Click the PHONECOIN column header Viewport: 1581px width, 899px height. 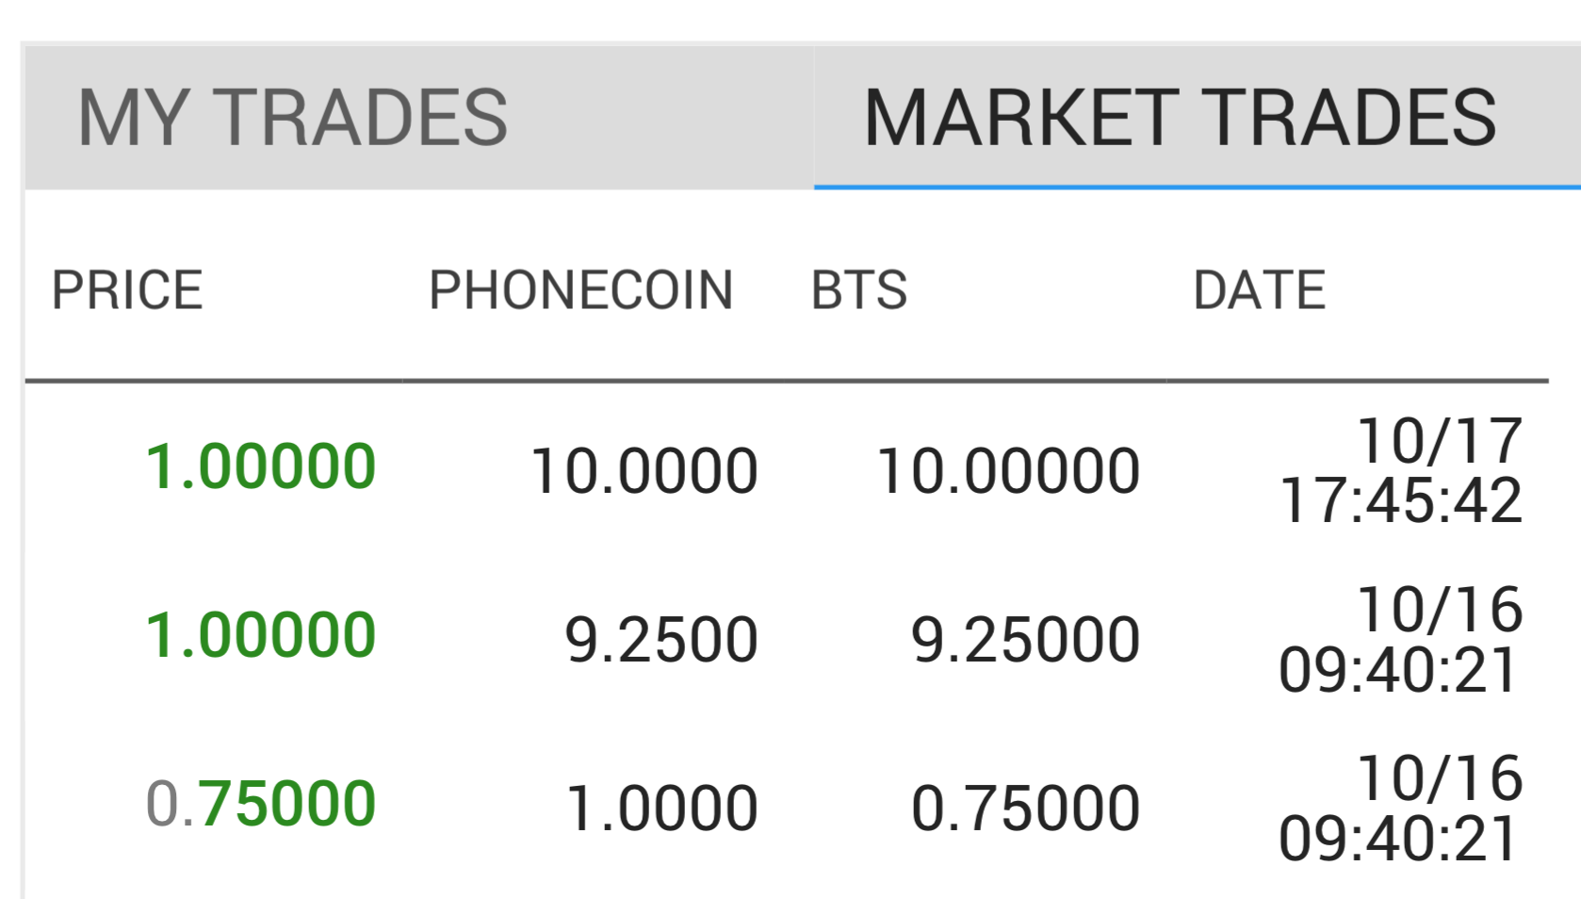click(580, 289)
